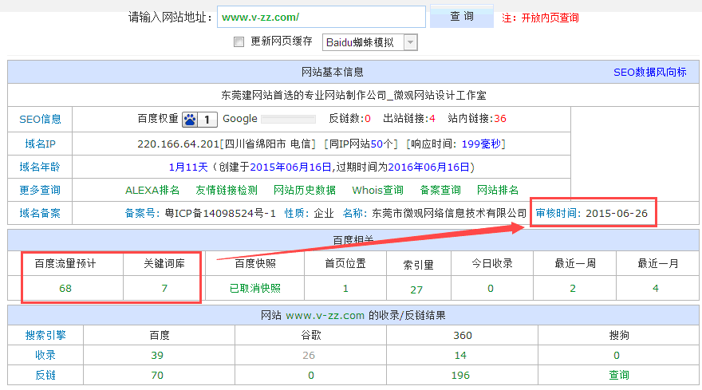702x390 pixels.
Task: Click the 搜狗 收录 value 0
Action: pos(617,356)
